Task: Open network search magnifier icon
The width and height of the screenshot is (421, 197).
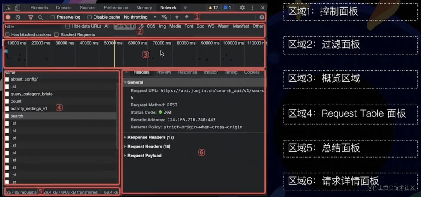Action: (x=40, y=17)
